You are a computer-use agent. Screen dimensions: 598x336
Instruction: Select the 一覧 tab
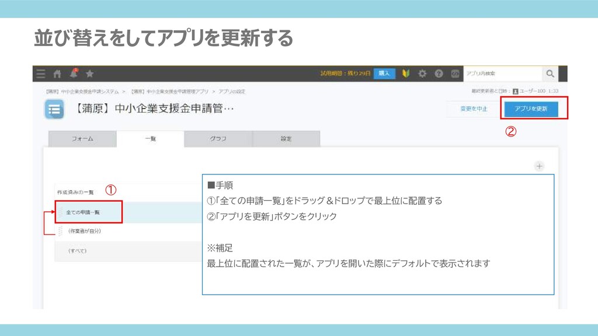(150, 139)
